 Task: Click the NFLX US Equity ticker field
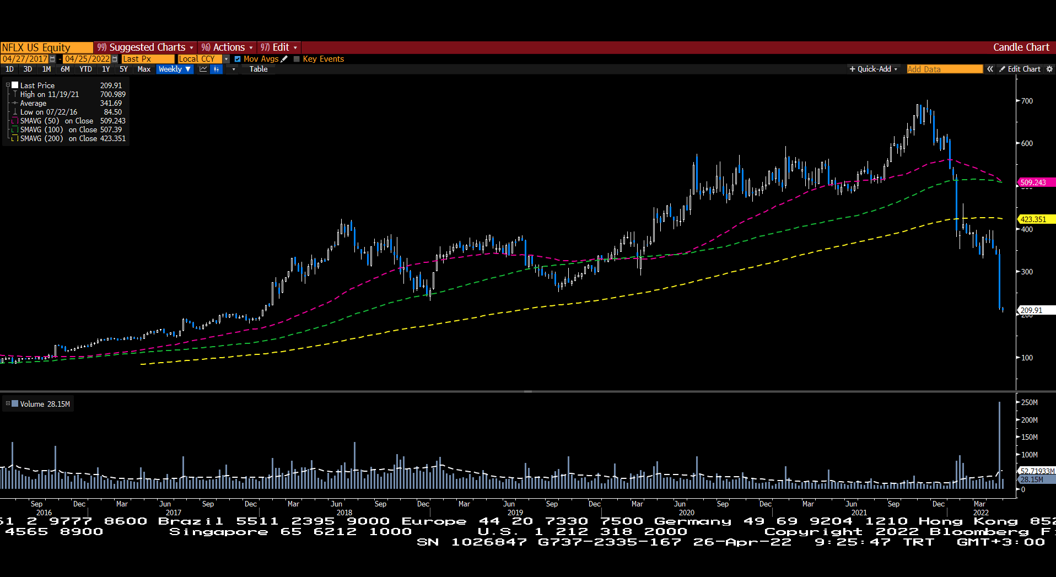[x=46, y=47]
